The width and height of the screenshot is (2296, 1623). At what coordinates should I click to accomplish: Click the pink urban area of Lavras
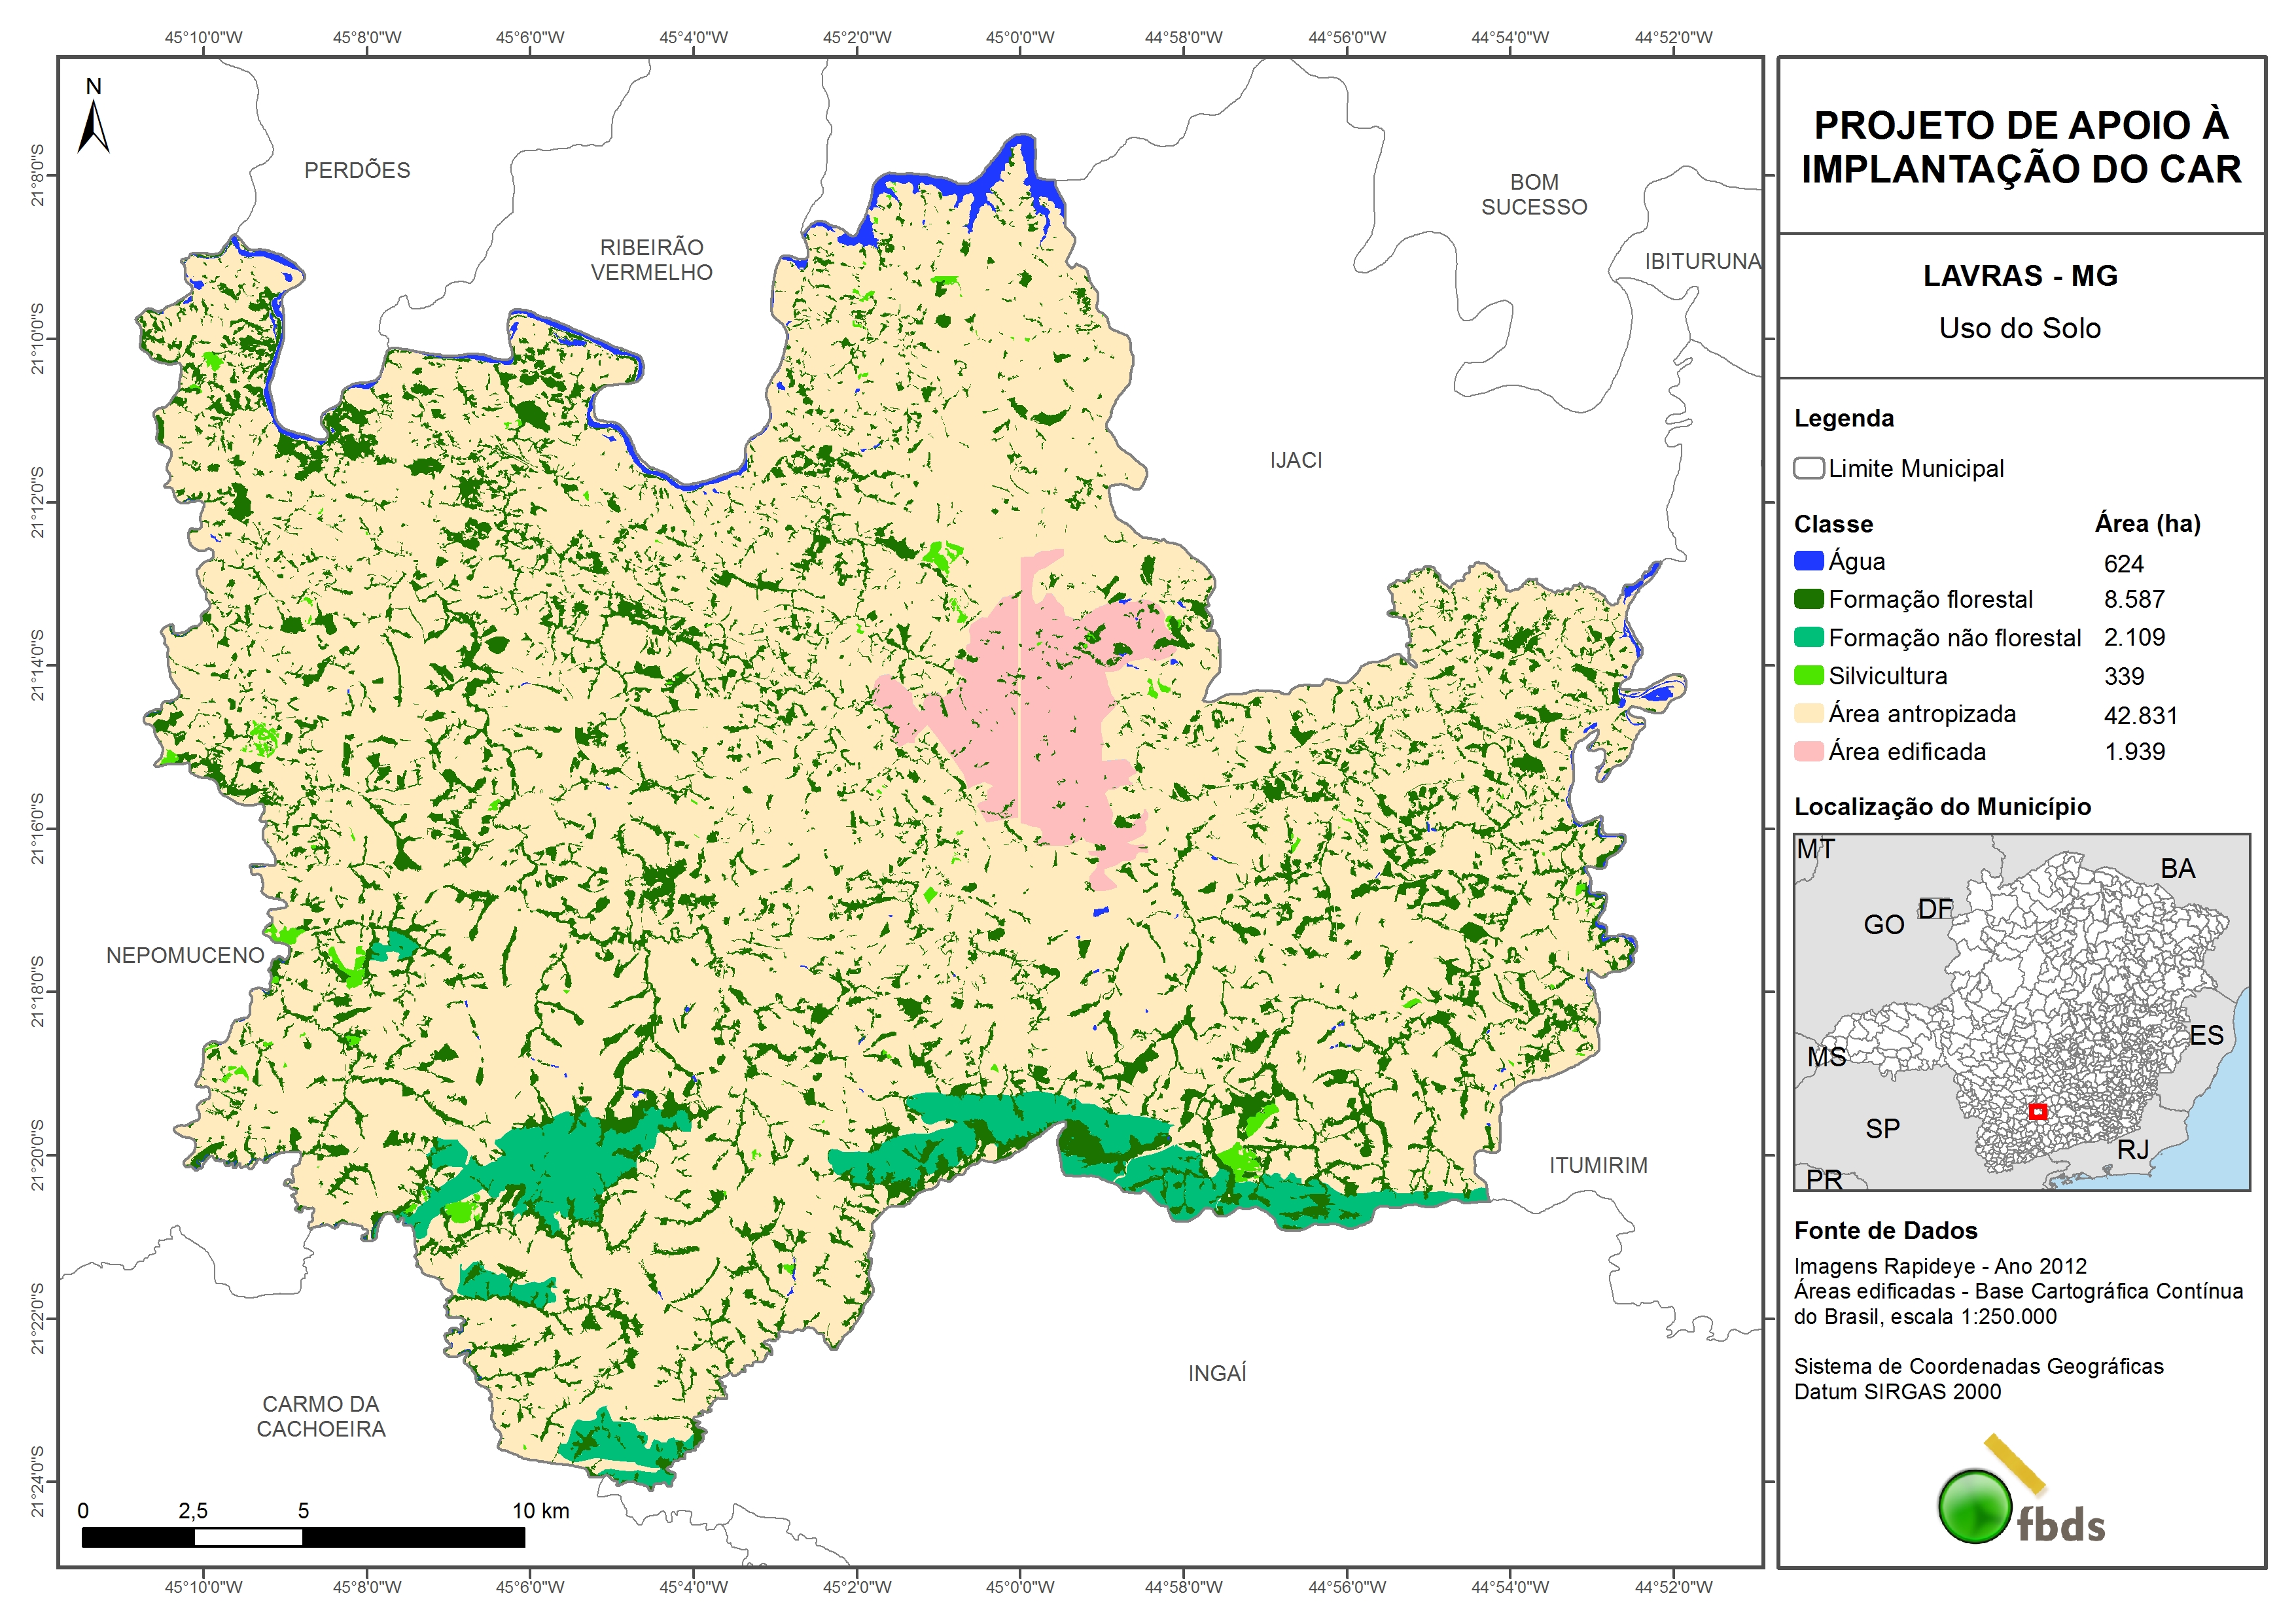click(1060, 710)
